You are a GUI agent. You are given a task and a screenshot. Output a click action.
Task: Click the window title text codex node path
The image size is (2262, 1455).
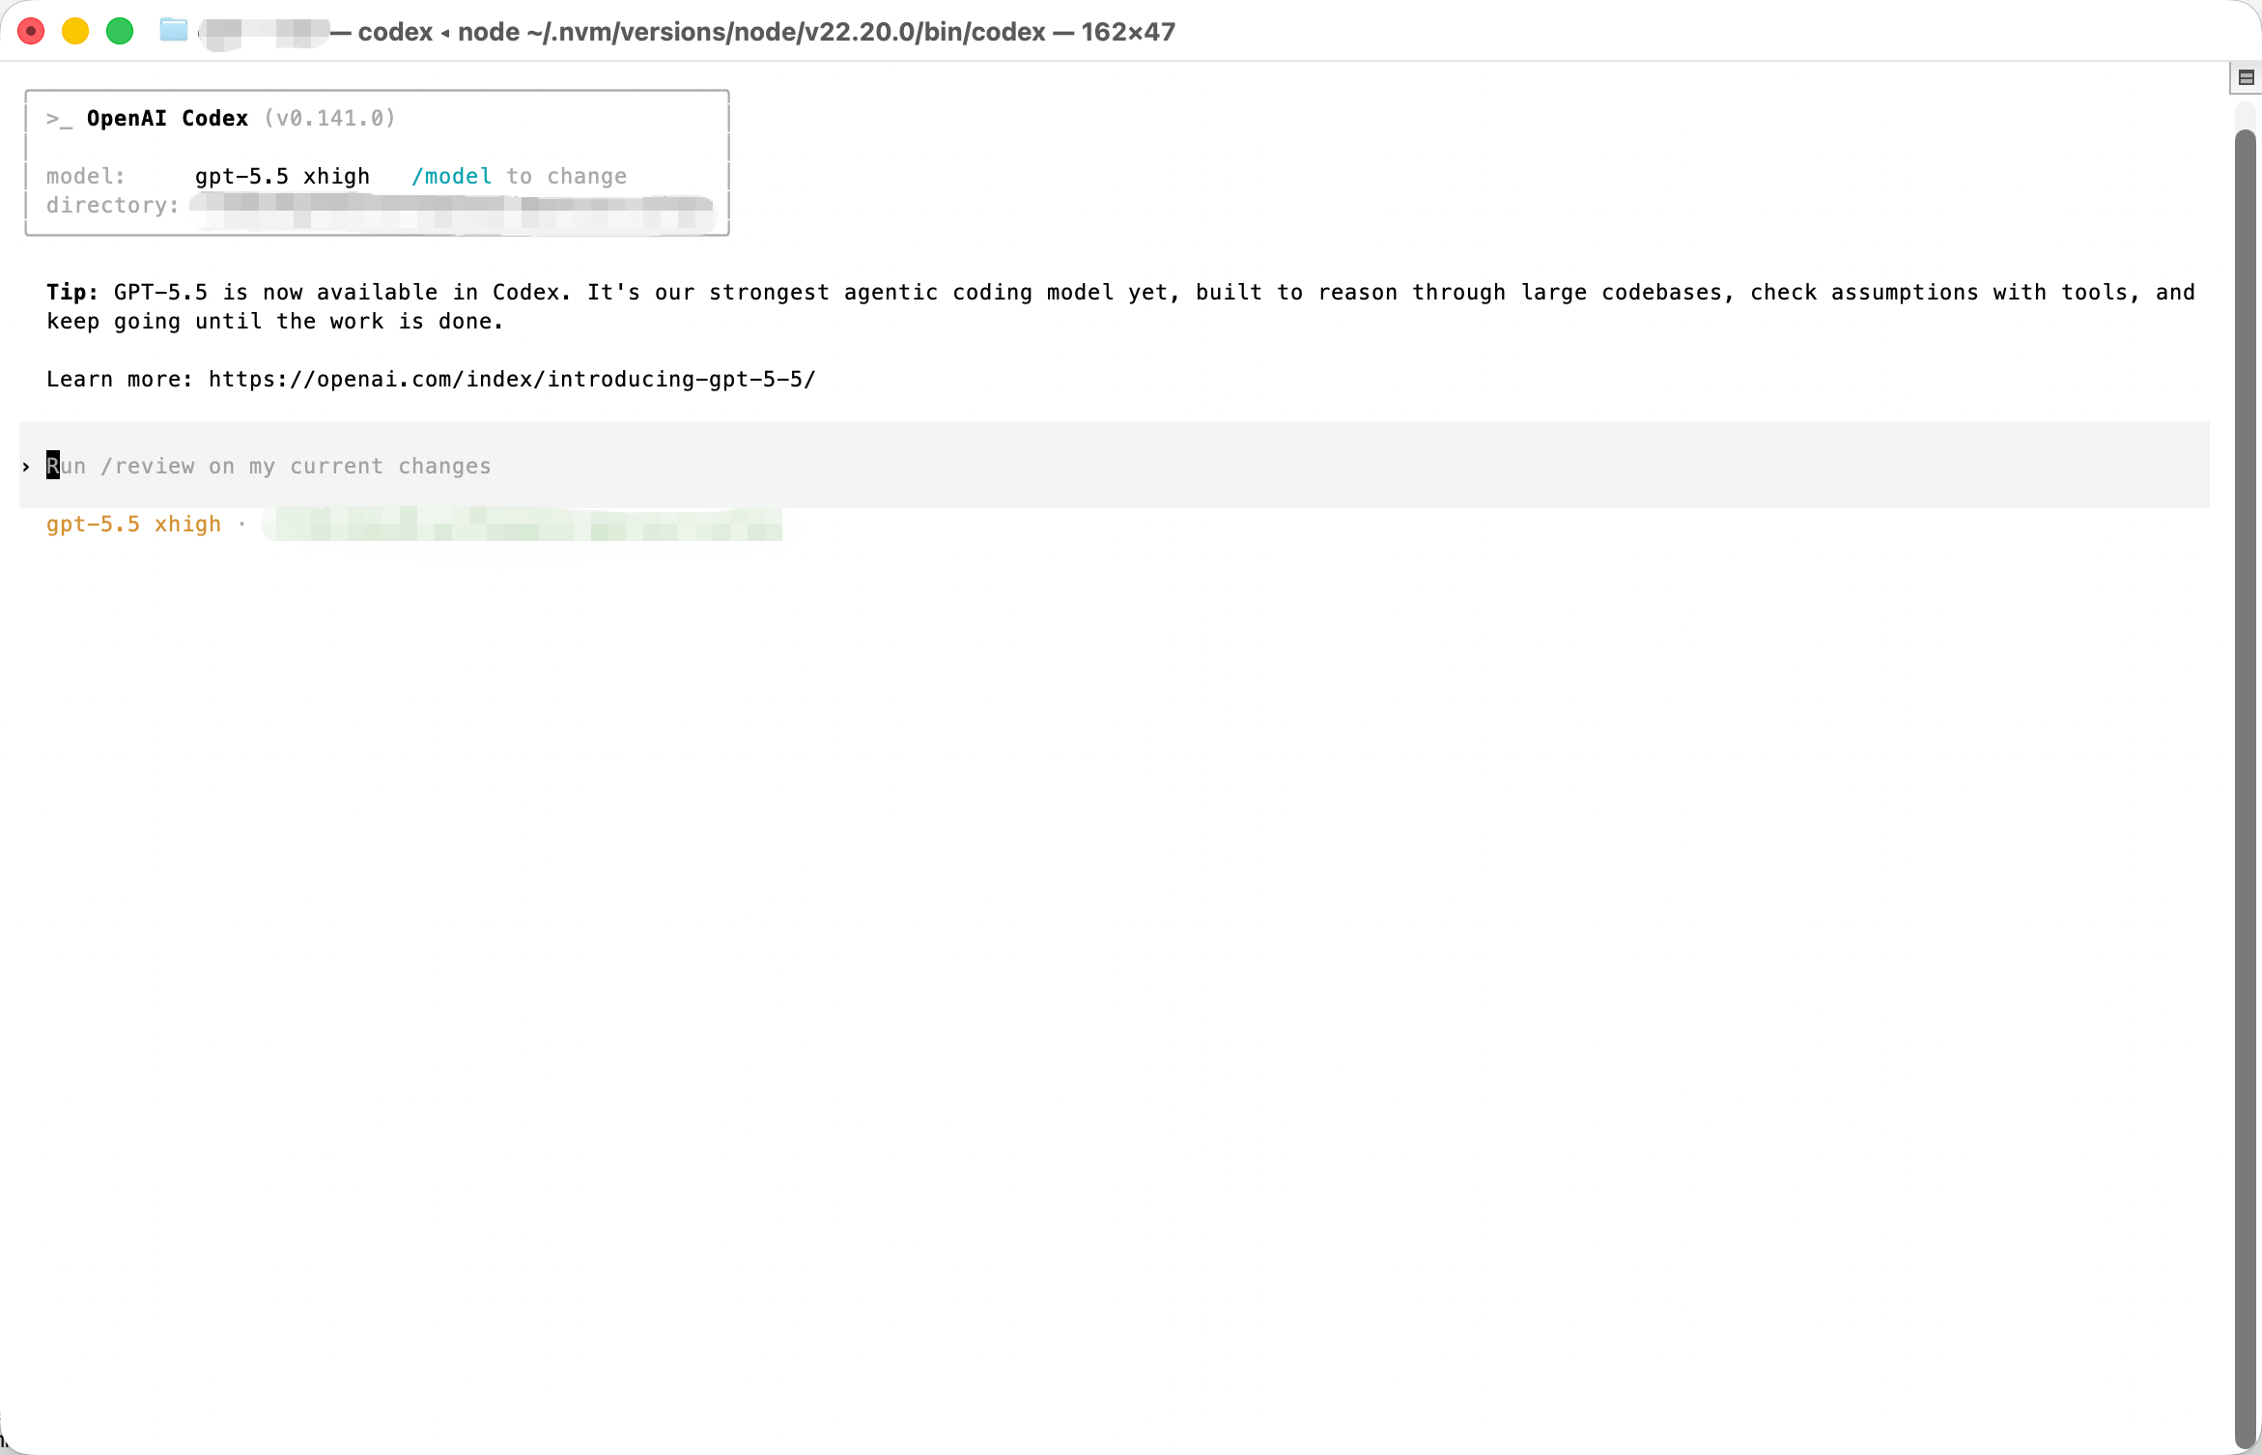[x=767, y=32]
